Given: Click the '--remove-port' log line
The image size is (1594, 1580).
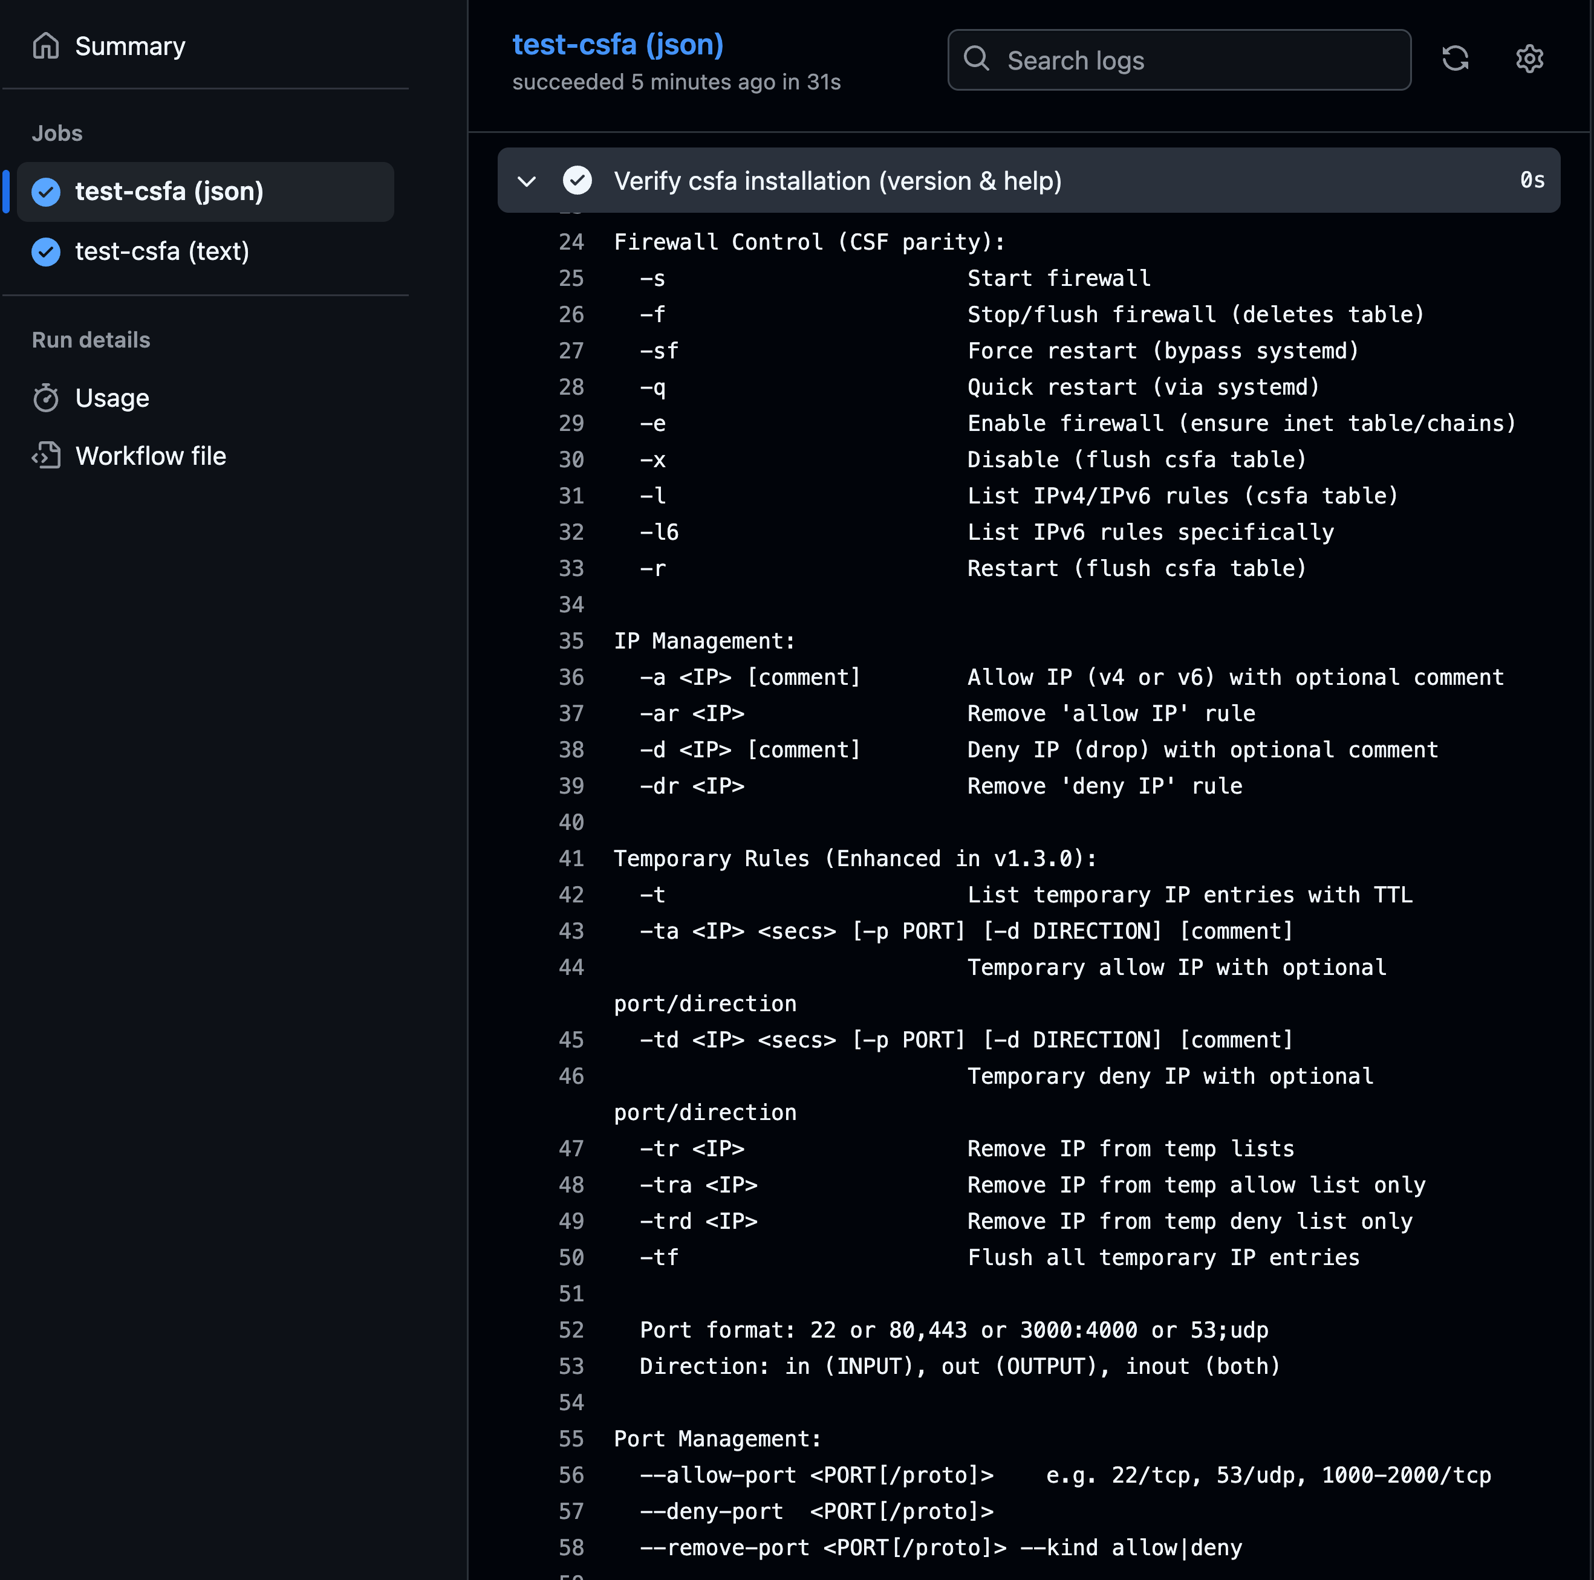Looking at the screenshot, I should (940, 1548).
